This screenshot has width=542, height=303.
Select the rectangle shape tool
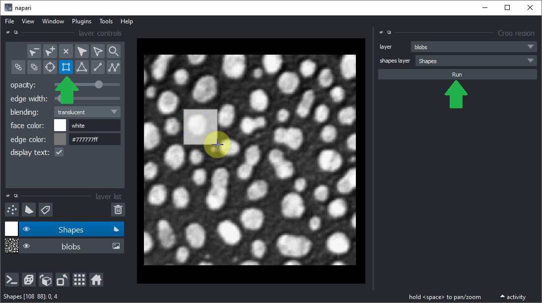point(66,67)
